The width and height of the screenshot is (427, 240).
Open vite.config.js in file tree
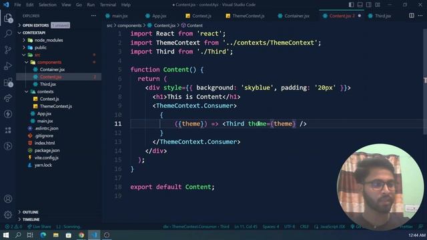[x=46, y=157]
